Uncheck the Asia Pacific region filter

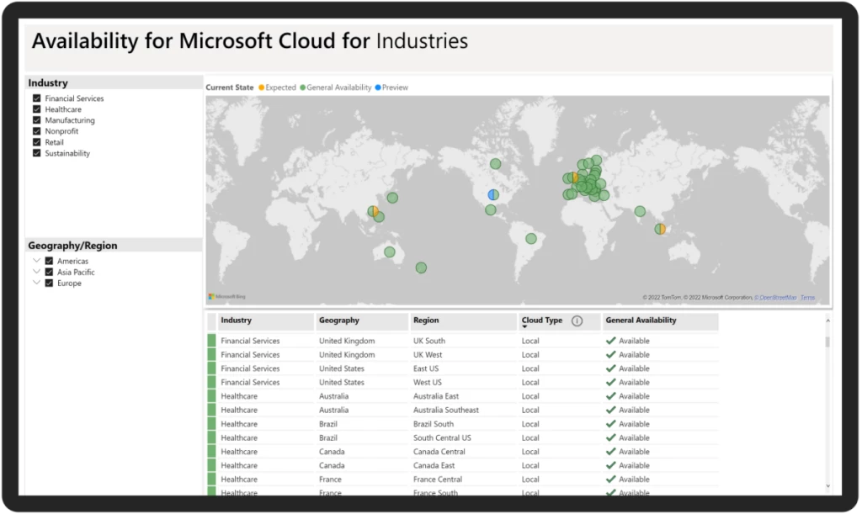(x=48, y=272)
